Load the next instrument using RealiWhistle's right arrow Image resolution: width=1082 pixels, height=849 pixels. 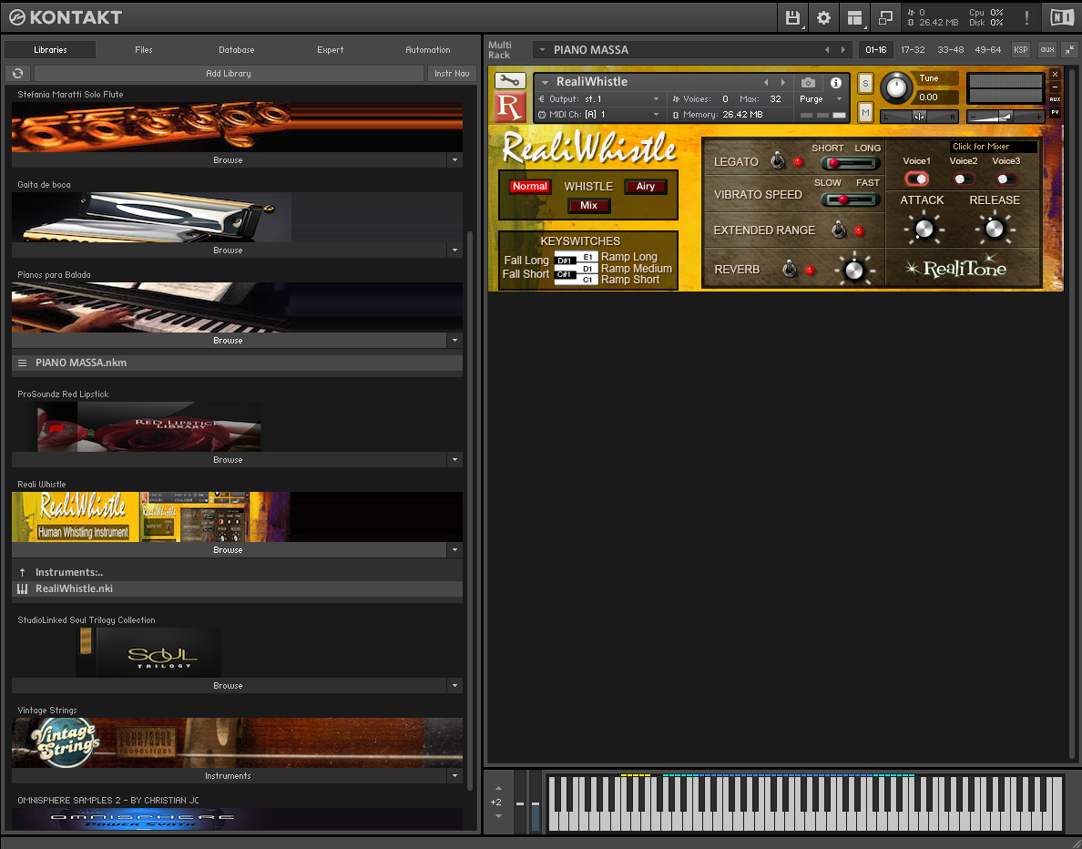pyautogui.click(x=783, y=83)
